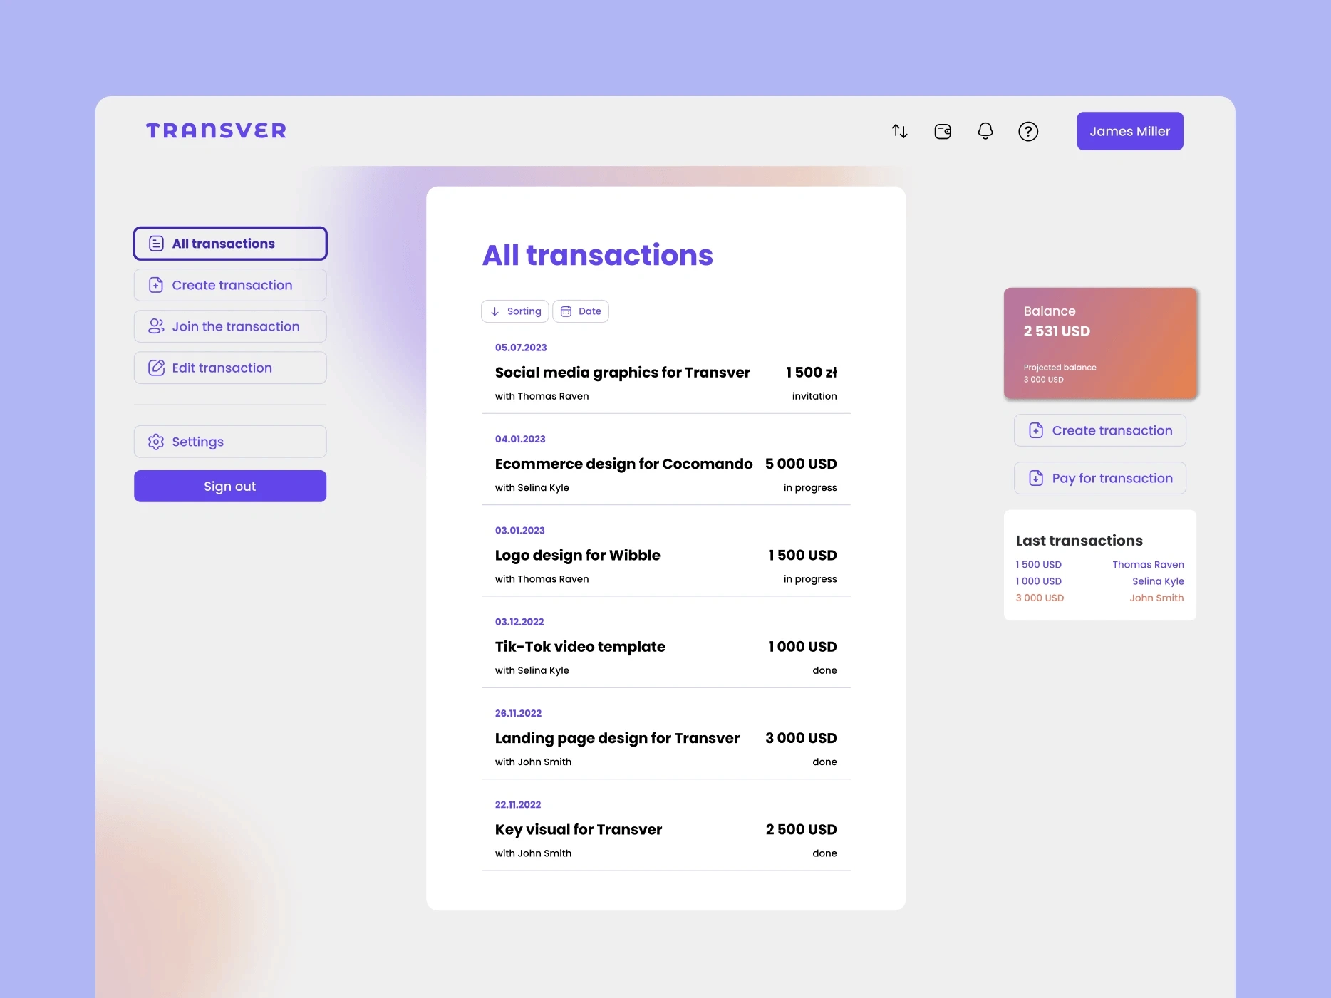Viewport: 1331px width, 998px height.
Task: Click the gear icon beside Settings
Action: [x=156, y=442]
